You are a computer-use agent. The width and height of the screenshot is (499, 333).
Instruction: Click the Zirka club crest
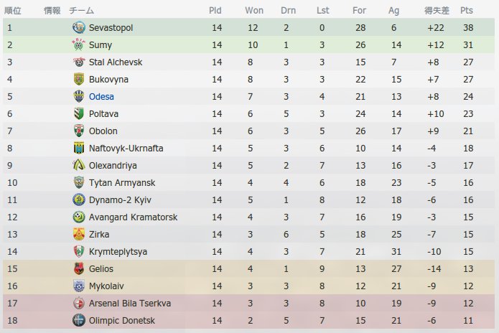78,234
